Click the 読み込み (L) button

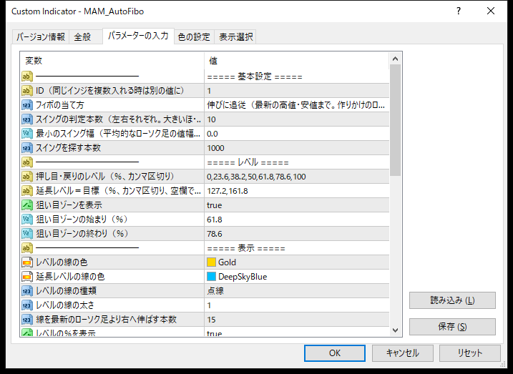[452, 300]
